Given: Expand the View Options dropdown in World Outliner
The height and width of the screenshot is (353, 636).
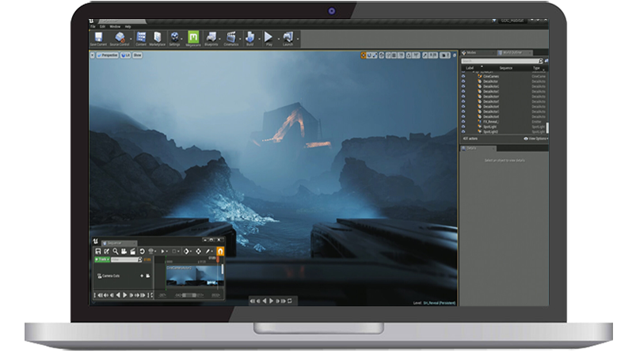Looking at the screenshot, I should point(536,139).
